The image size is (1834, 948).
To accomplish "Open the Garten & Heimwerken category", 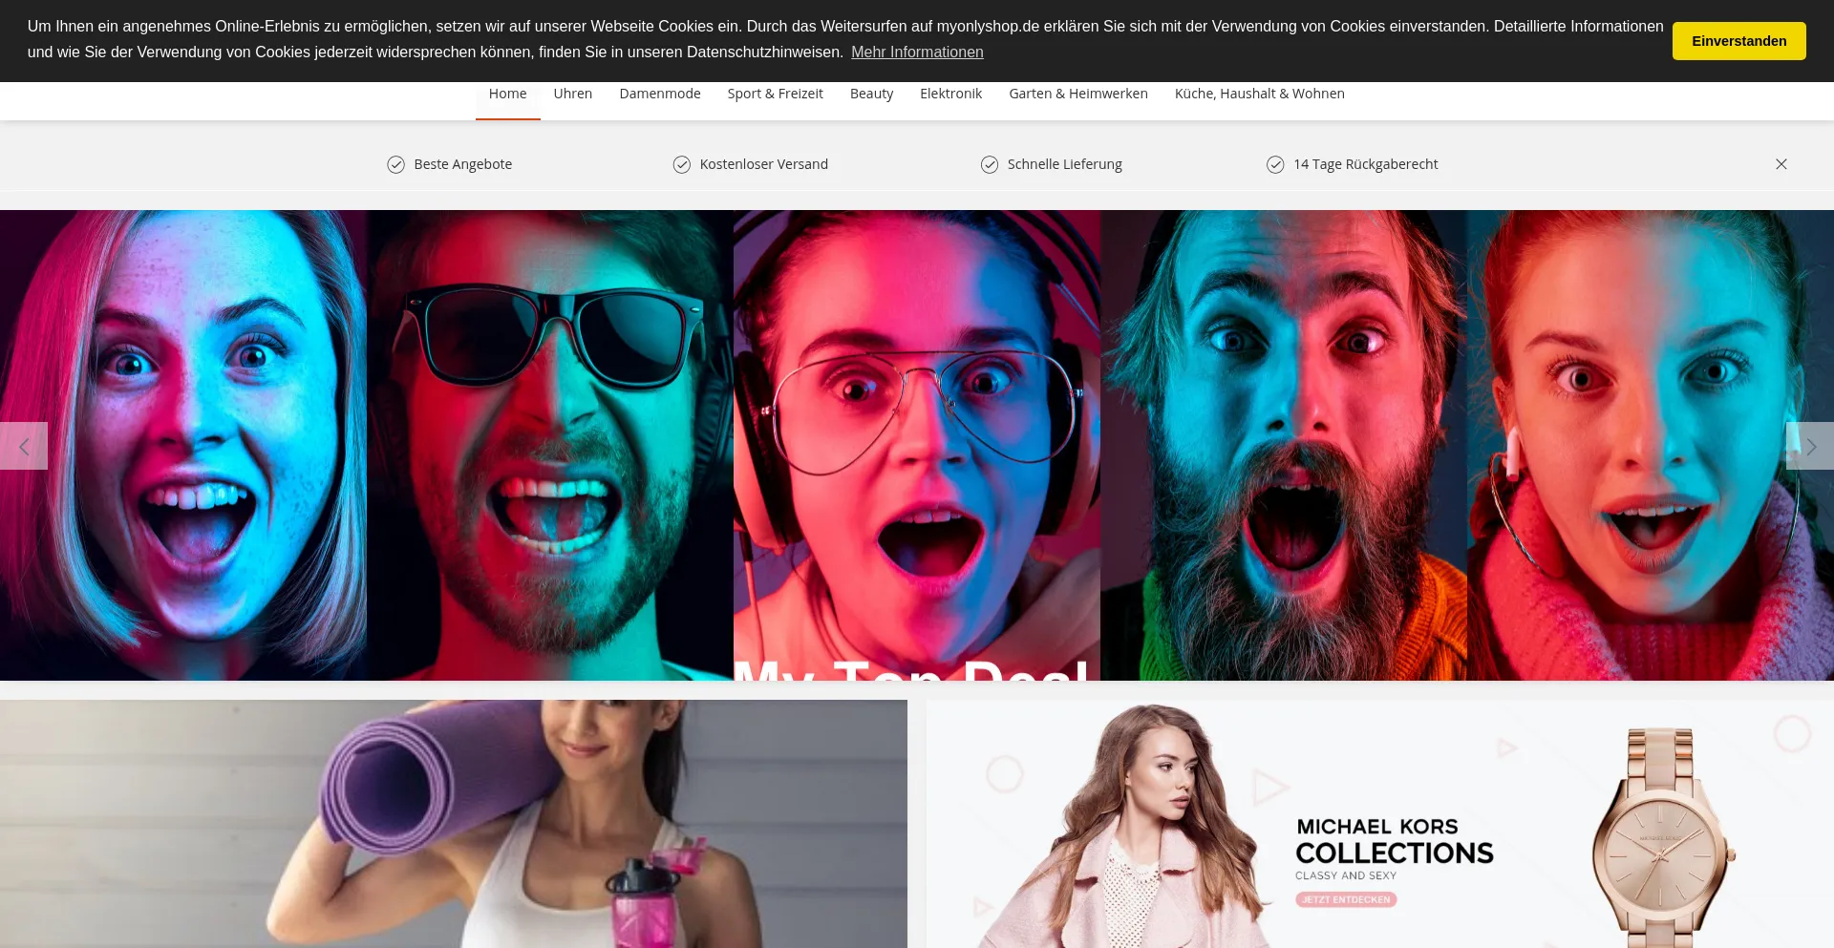I will pos(1078,94).
